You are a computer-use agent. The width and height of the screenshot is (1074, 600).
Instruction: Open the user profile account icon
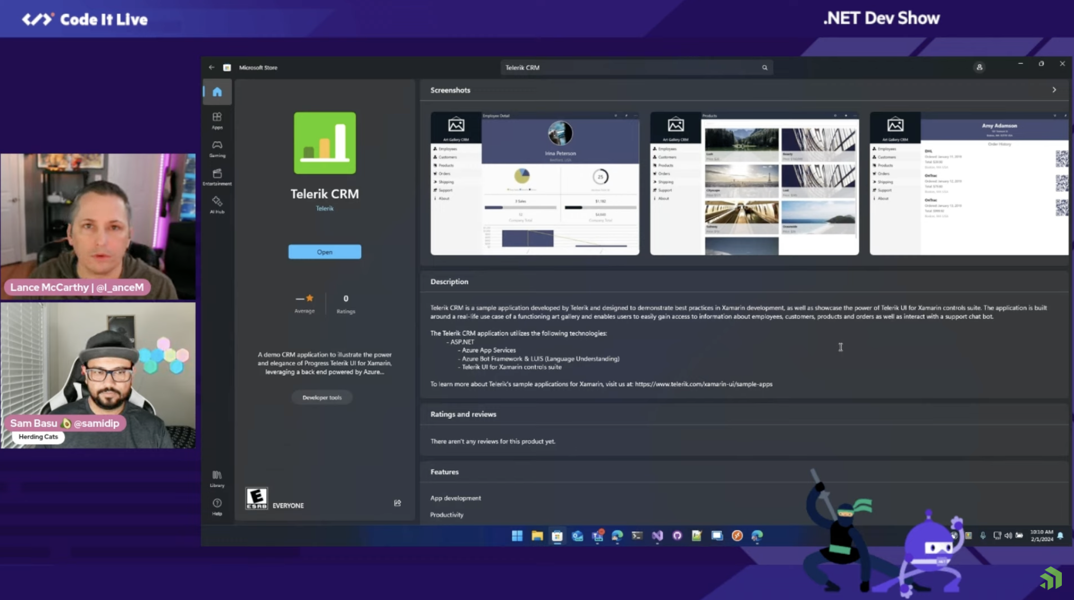coord(979,68)
